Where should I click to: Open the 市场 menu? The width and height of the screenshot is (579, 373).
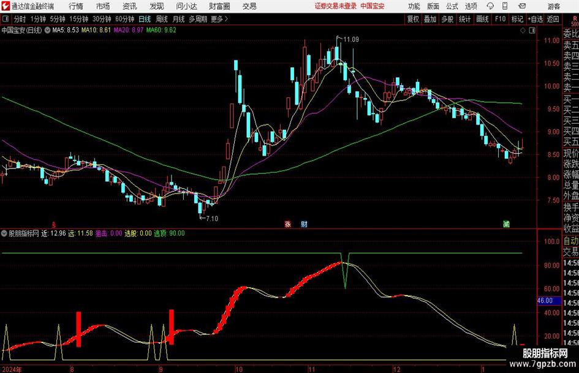click(x=103, y=6)
